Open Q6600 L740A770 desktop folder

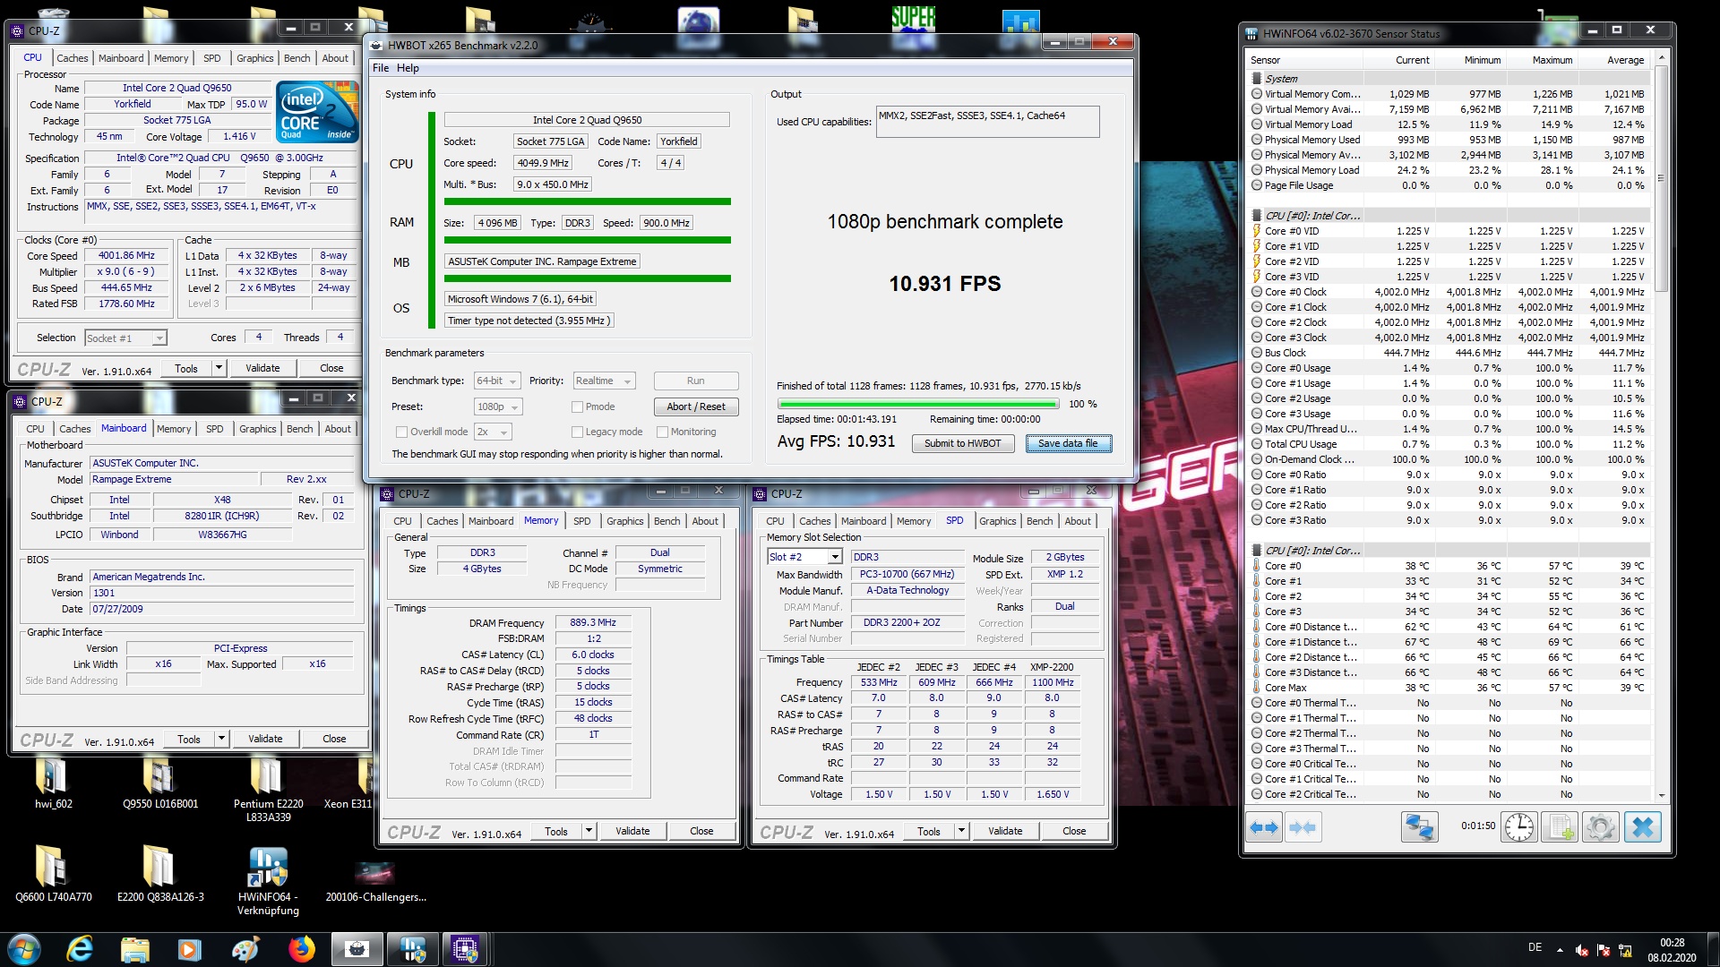53,873
